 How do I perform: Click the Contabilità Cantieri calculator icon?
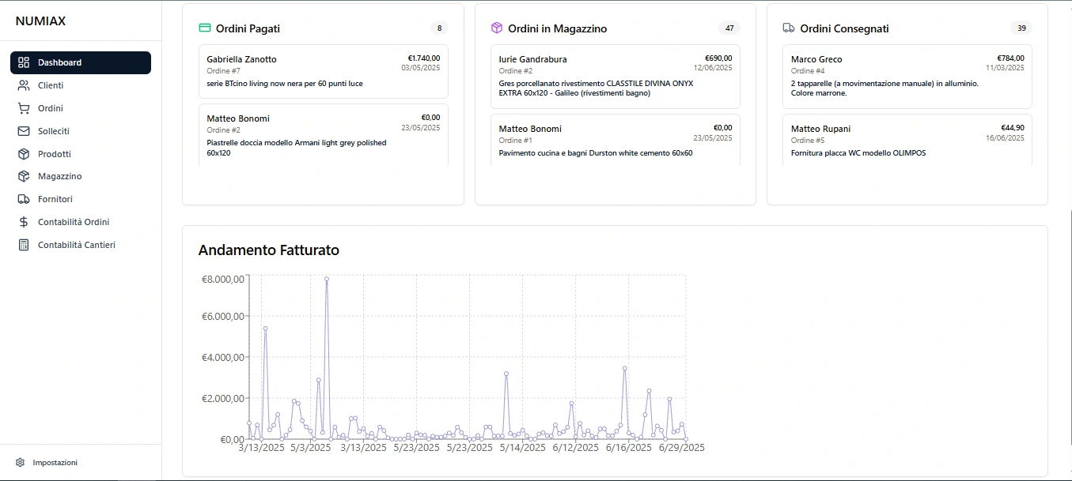[24, 245]
